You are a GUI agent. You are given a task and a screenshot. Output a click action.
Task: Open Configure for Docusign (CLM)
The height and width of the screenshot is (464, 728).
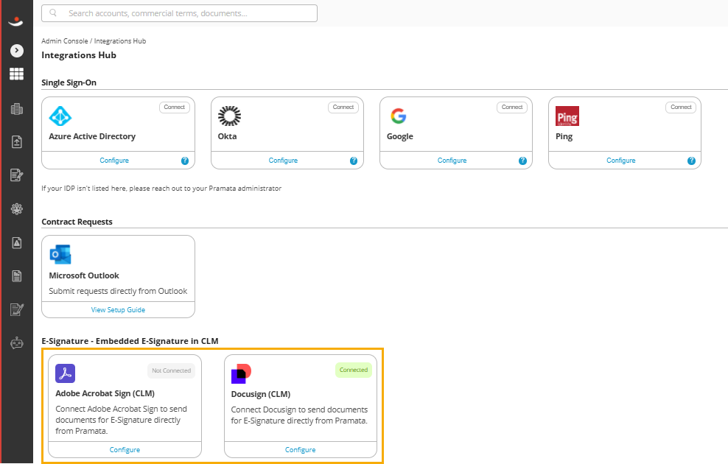301,449
